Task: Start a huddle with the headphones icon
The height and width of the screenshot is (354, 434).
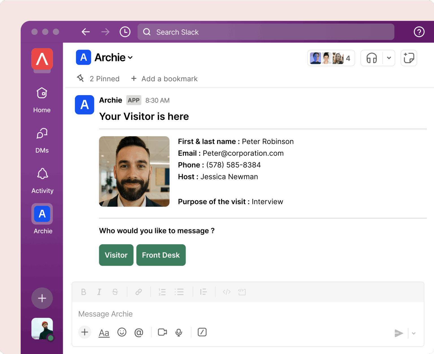Action: point(371,58)
